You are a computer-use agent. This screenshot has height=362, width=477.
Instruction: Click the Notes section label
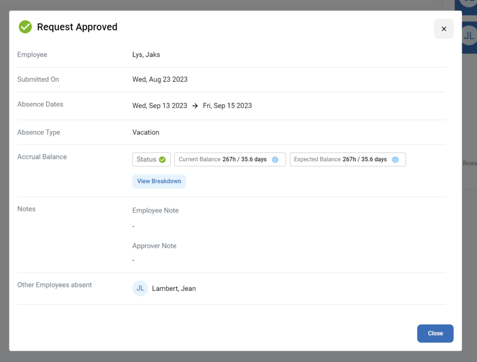point(27,209)
